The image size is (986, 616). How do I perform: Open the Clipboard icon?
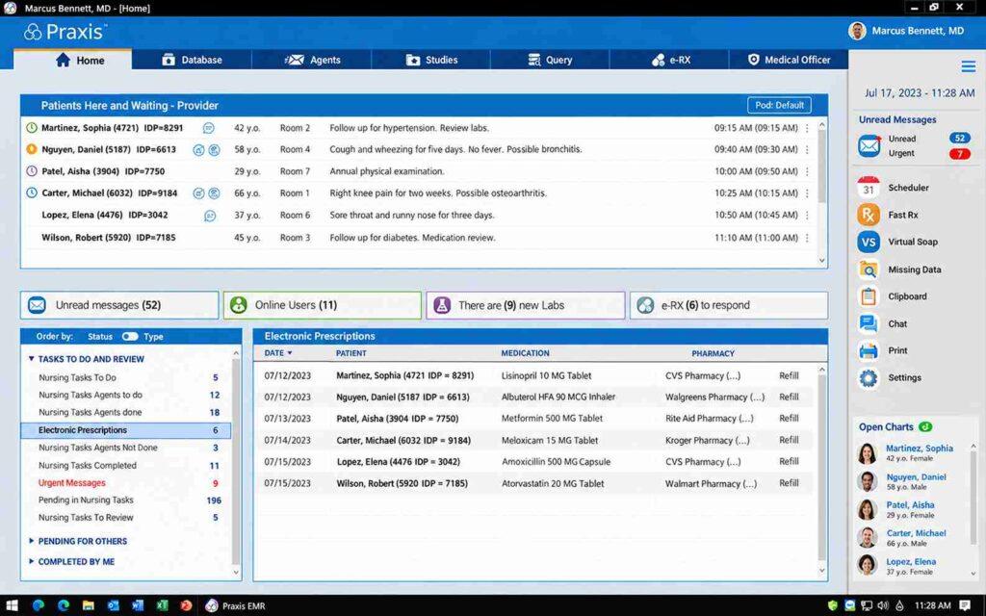(x=869, y=296)
